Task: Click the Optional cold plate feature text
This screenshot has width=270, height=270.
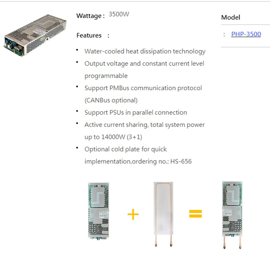Action: 126,149
